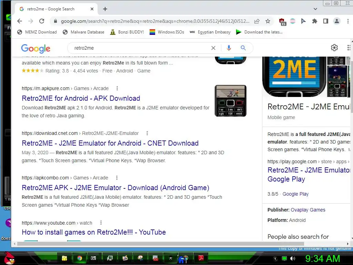Click the padlock site info icon

(x=56, y=21)
